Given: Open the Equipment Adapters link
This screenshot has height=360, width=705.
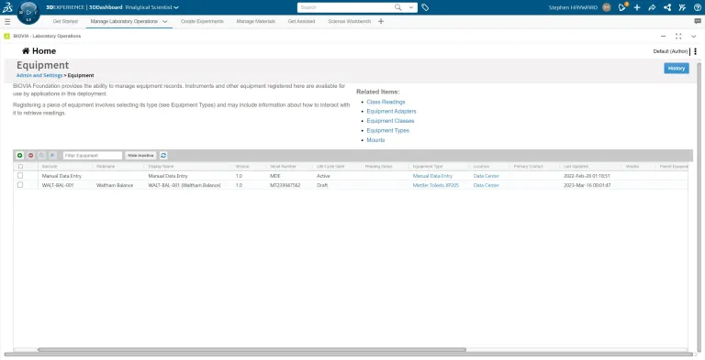Looking at the screenshot, I should 391,112.
